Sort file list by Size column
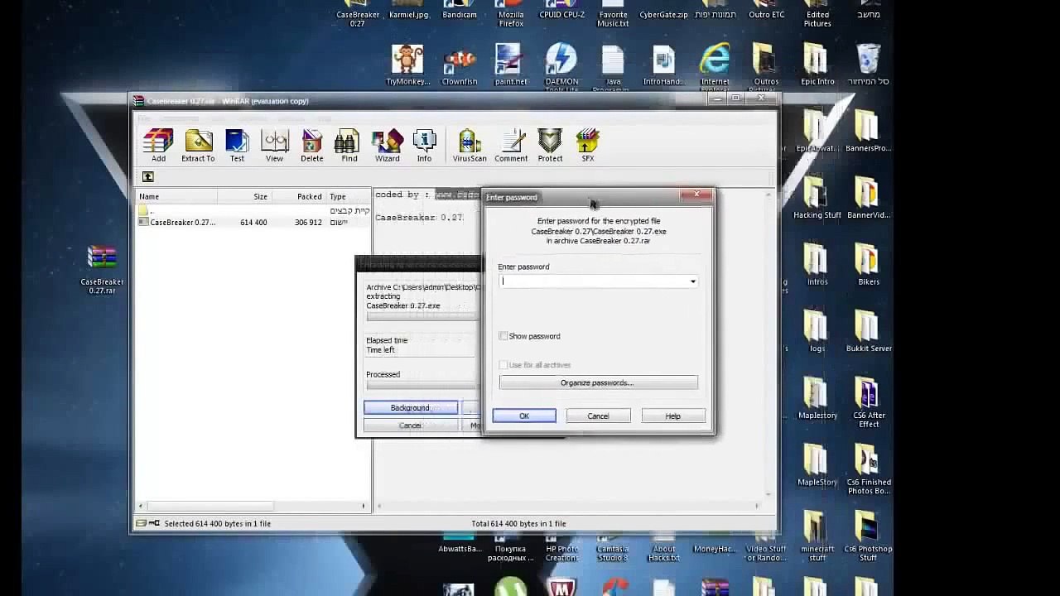Screen dimensions: 1060x596 (x=244, y=196)
